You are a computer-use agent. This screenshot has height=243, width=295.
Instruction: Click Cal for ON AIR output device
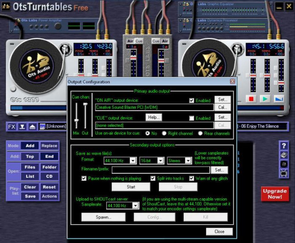coord(223,107)
